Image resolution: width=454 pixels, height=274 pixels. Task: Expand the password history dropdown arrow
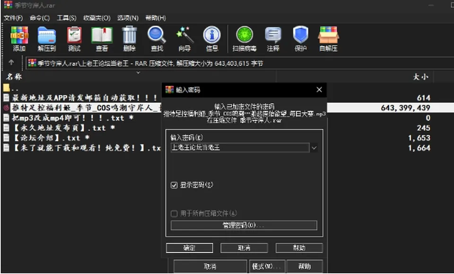314,148
